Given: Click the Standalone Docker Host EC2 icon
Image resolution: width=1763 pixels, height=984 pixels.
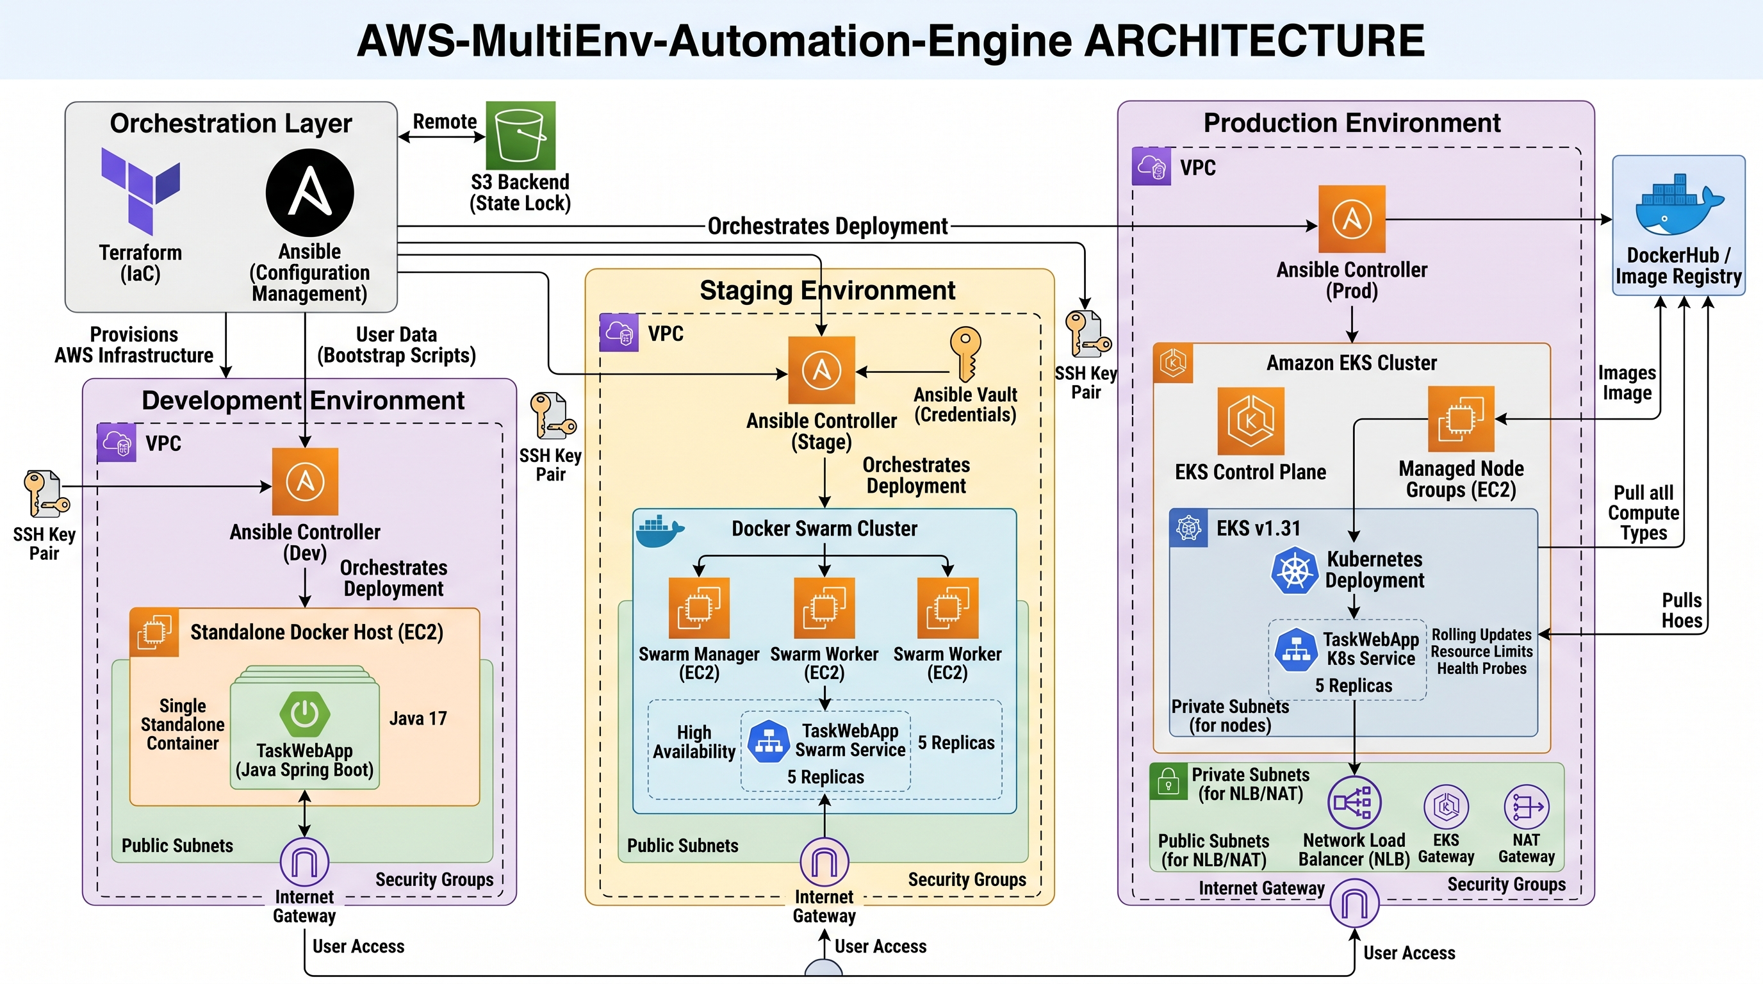Looking at the screenshot, I should click(x=154, y=632).
